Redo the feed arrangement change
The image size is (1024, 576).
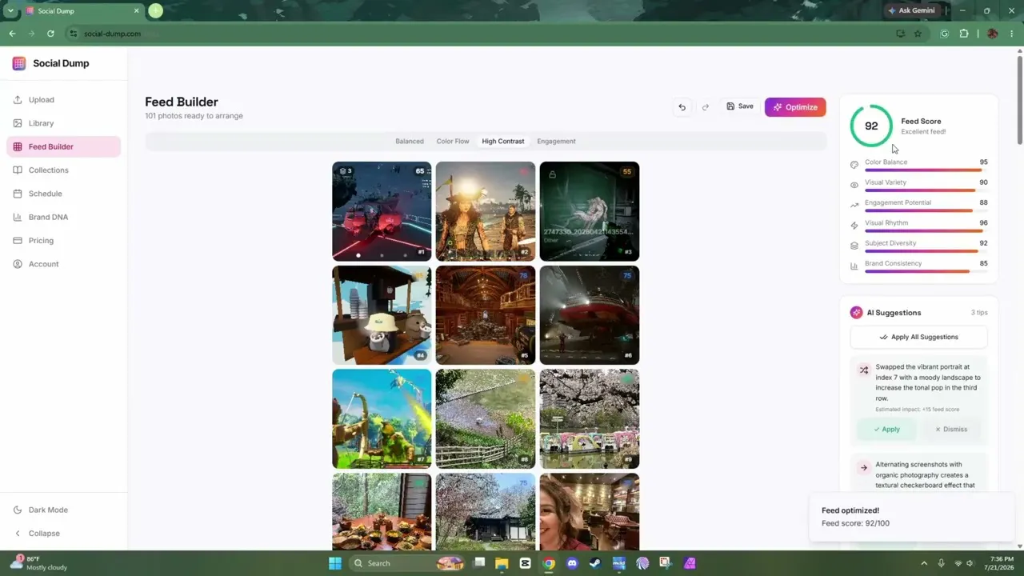click(705, 107)
